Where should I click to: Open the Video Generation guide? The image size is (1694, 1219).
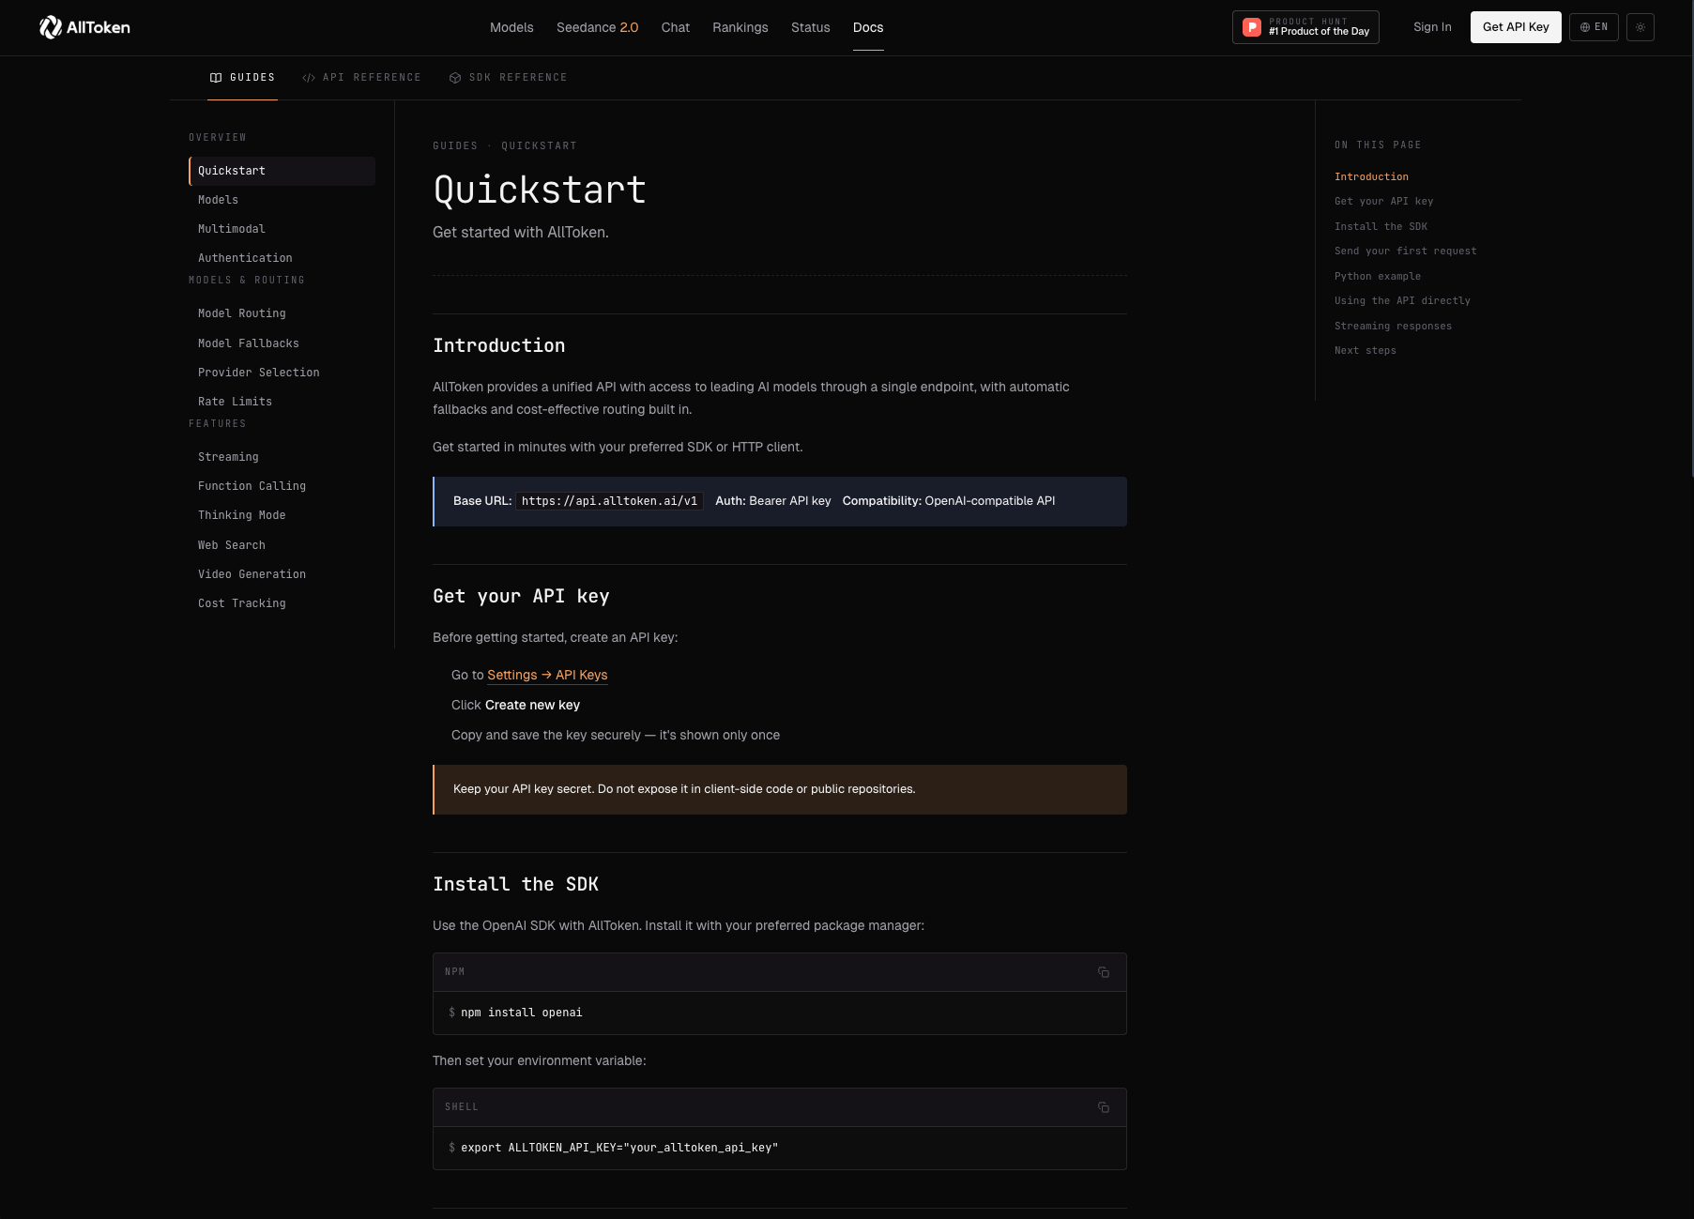pos(282,574)
